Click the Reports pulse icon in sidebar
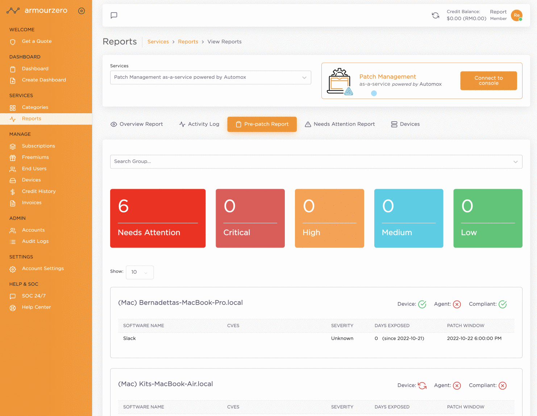 click(x=13, y=119)
